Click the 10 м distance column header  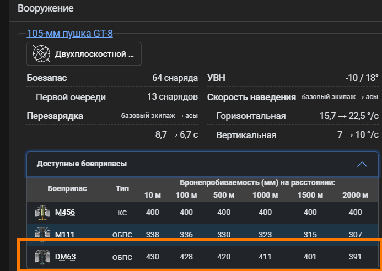click(x=152, y=195)
